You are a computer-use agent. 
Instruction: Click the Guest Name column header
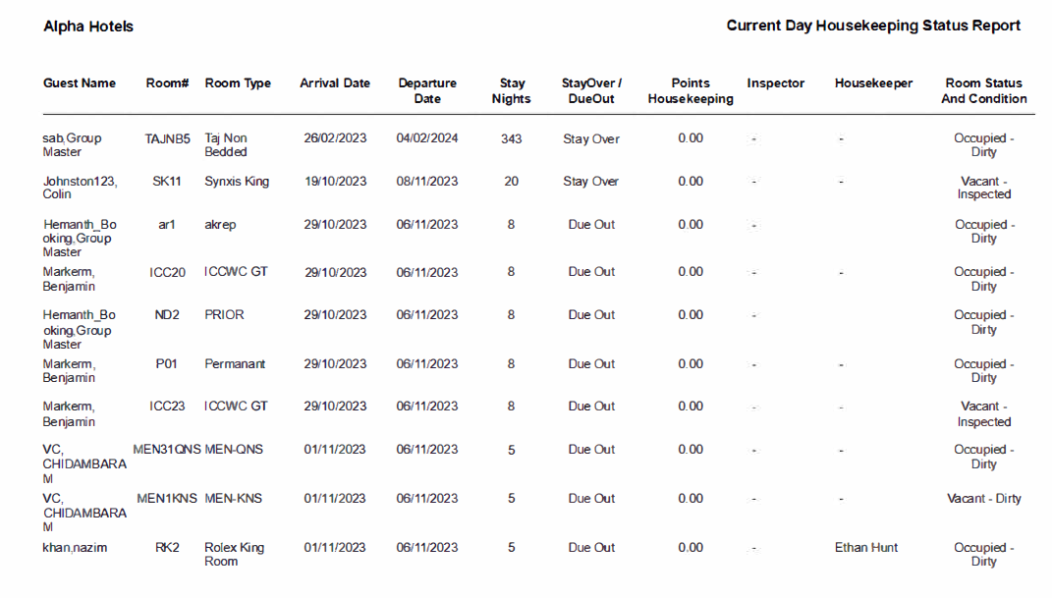[80, 83]
